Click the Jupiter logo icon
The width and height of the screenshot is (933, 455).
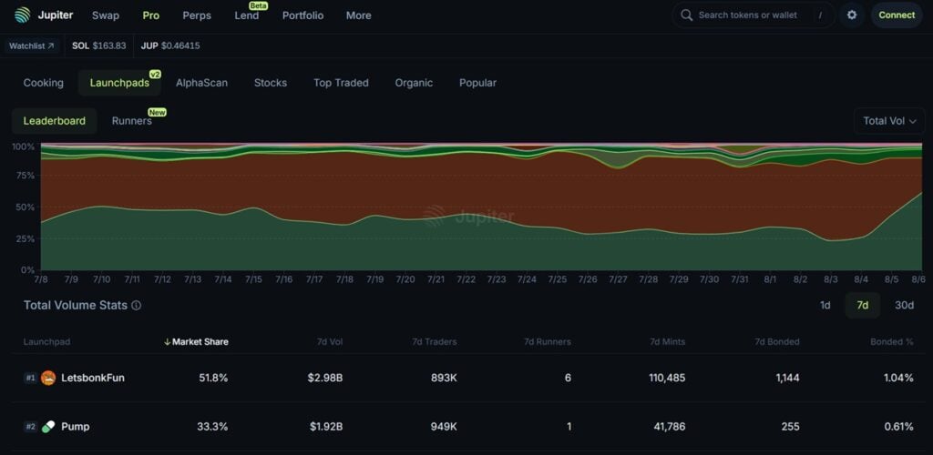[23, 15]
